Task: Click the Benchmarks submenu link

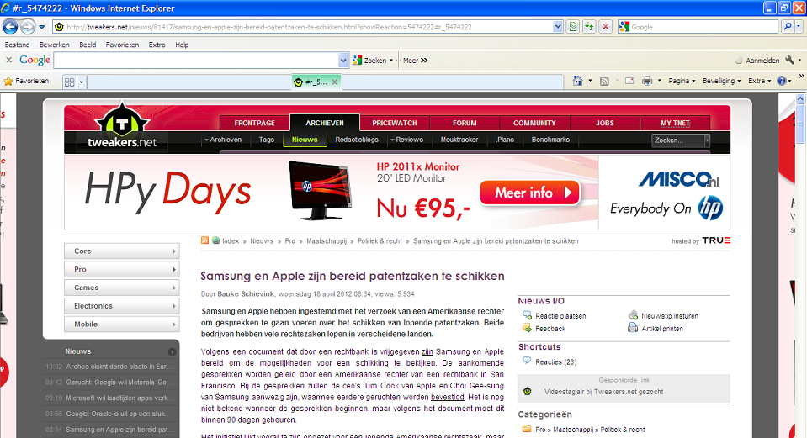Action: 550,140
